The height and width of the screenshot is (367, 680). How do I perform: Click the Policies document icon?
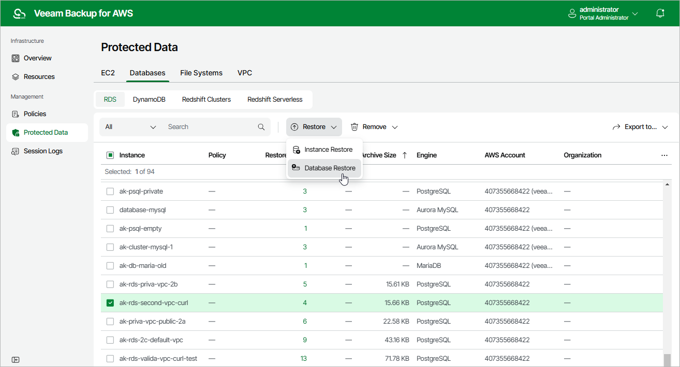16,114
